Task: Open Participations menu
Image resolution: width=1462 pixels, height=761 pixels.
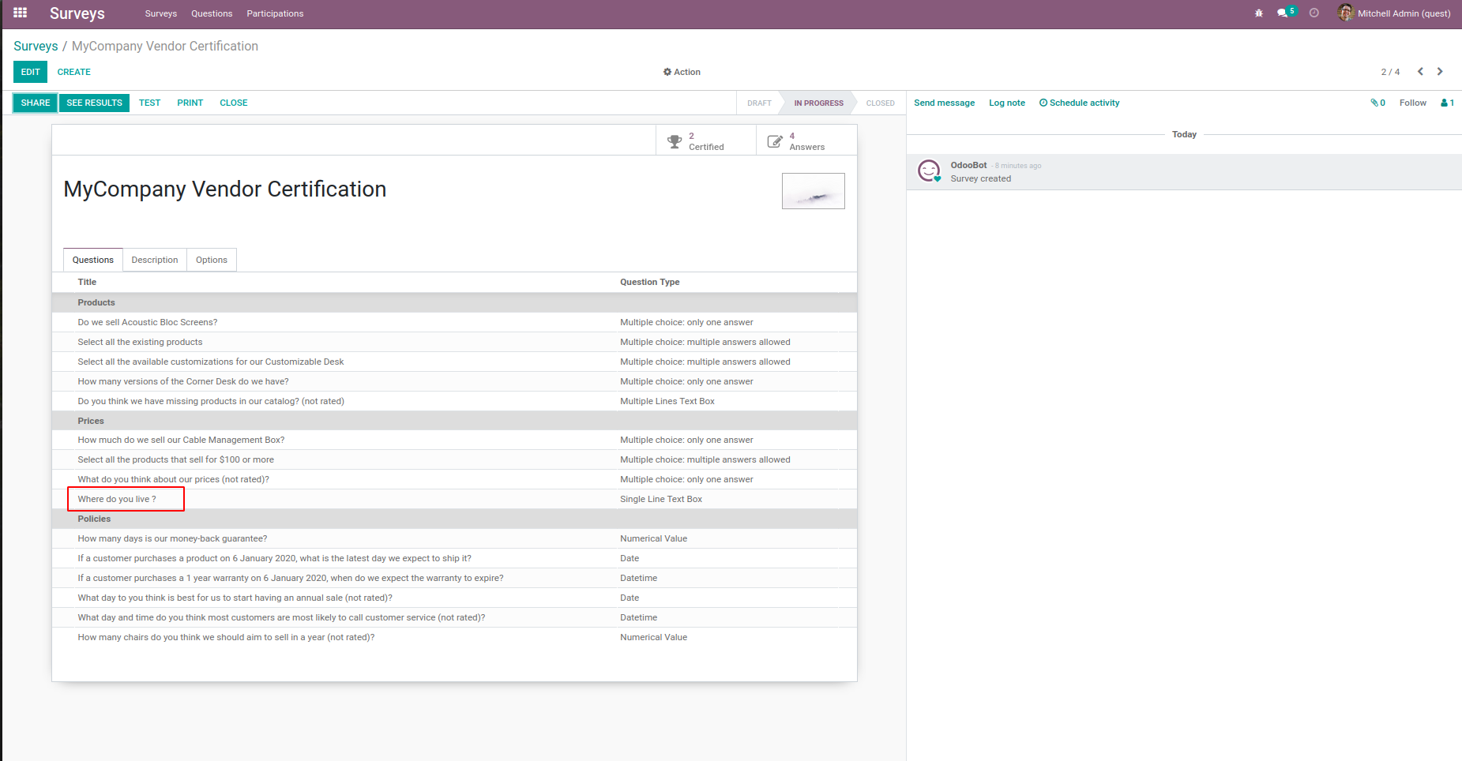Action: pyautogui.click(x=275, y=13)
